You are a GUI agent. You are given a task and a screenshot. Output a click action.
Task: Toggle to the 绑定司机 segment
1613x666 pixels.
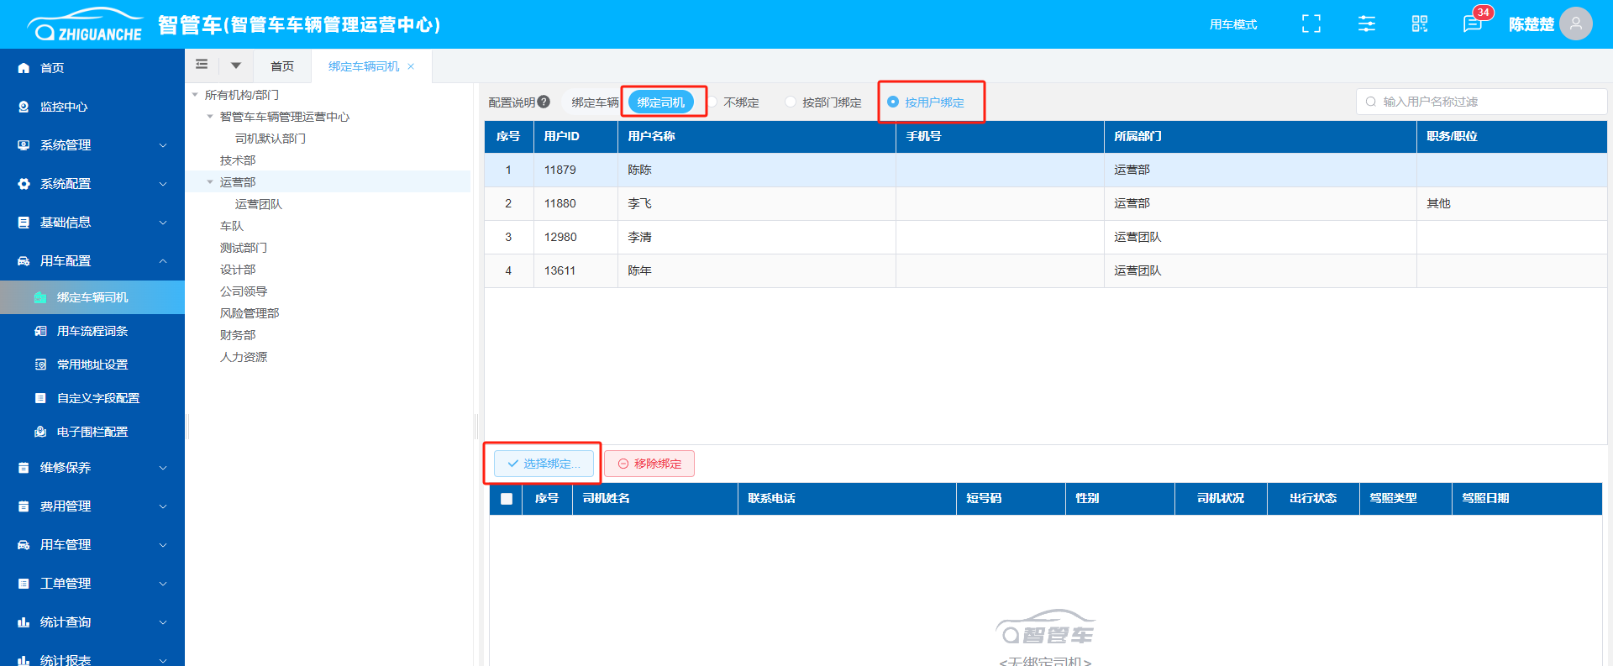point(661,102)
